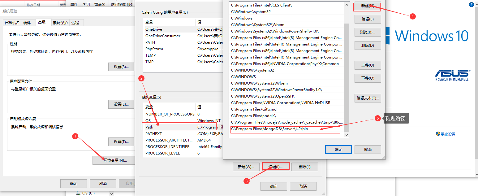The width and height of the screenshot is (478, 196).
Task: Open the 系统保护 tab
Action: (60, 23)
